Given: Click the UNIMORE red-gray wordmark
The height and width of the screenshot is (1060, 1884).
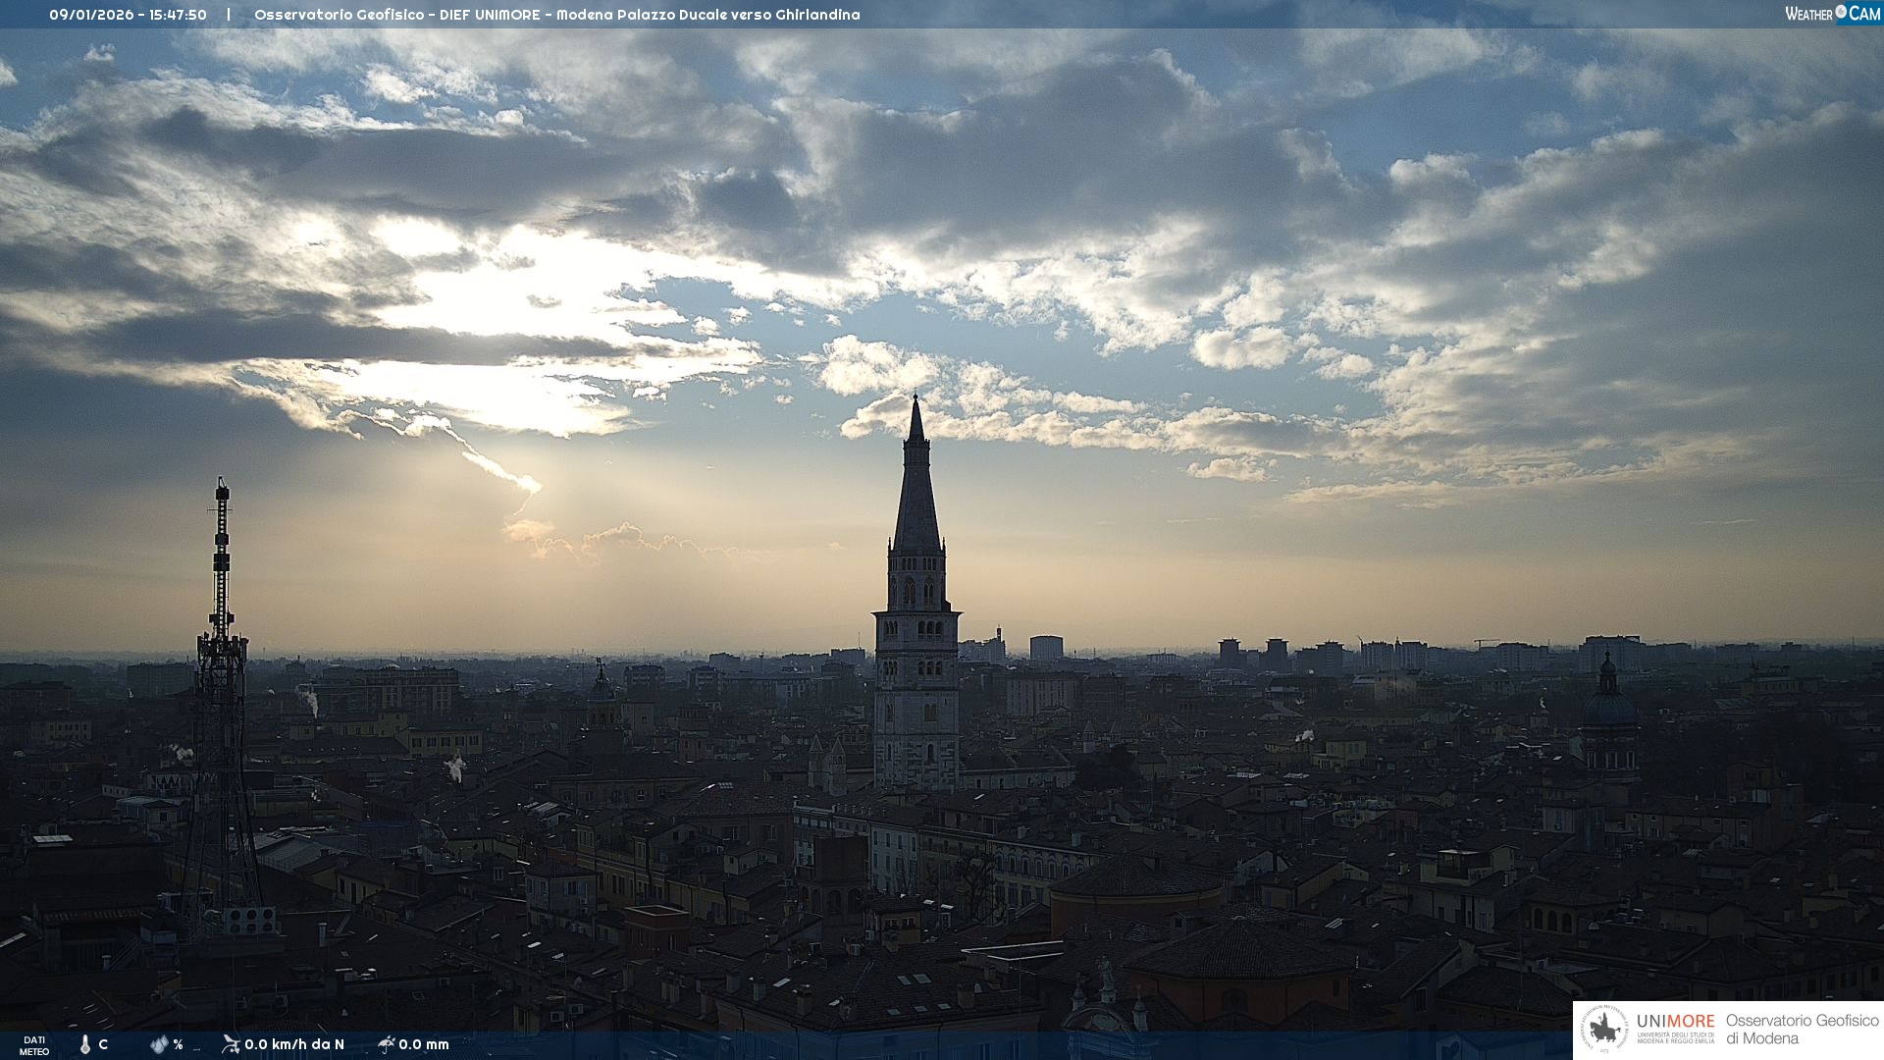Looking at the screenshot, I should coord(1675,1021).
